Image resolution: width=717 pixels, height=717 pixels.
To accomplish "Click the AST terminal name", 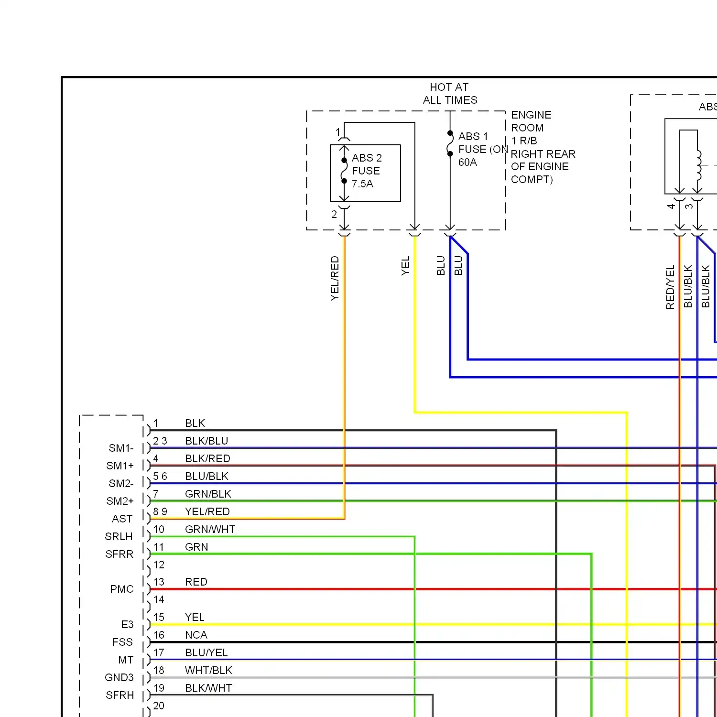I will 122,519.
